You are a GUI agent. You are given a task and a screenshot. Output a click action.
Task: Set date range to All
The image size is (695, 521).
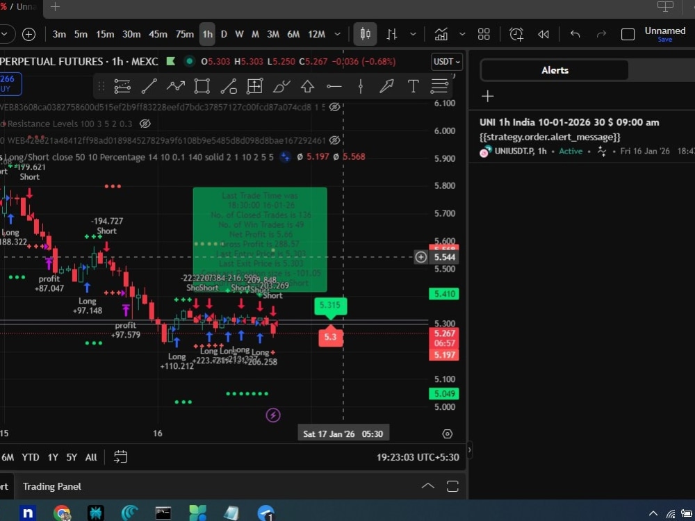coord(91,457)
